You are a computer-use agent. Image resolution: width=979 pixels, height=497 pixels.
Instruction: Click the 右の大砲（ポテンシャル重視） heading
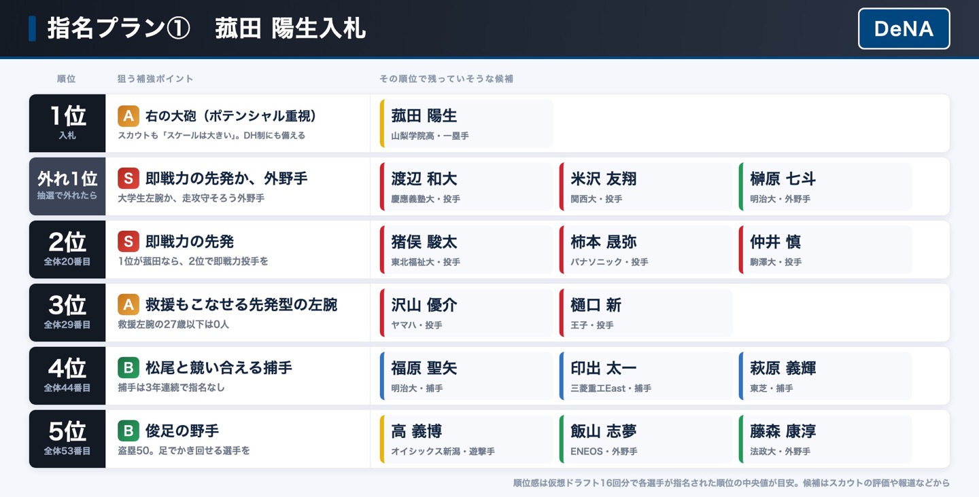(231, 116)
